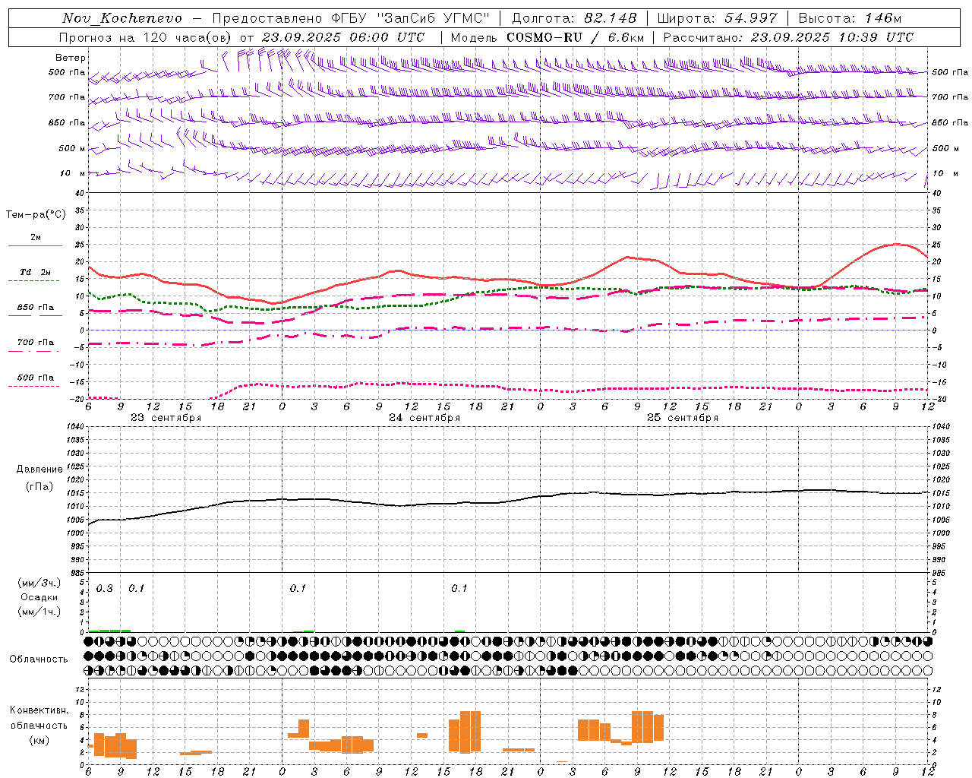Viewport: 972px width, 778px height.
Task: Click the "(км)" unit under convective cloudiness
Action: (x=39, y=740)
